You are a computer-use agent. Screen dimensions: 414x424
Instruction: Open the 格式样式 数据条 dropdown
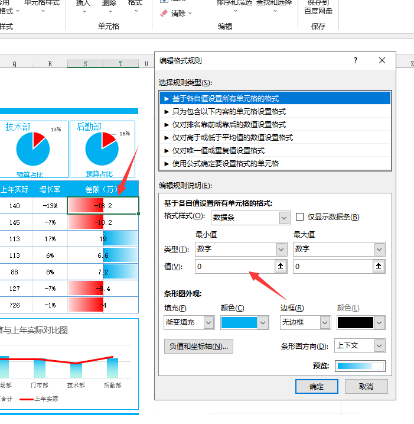pyautogui.click(x=284, y=218)
